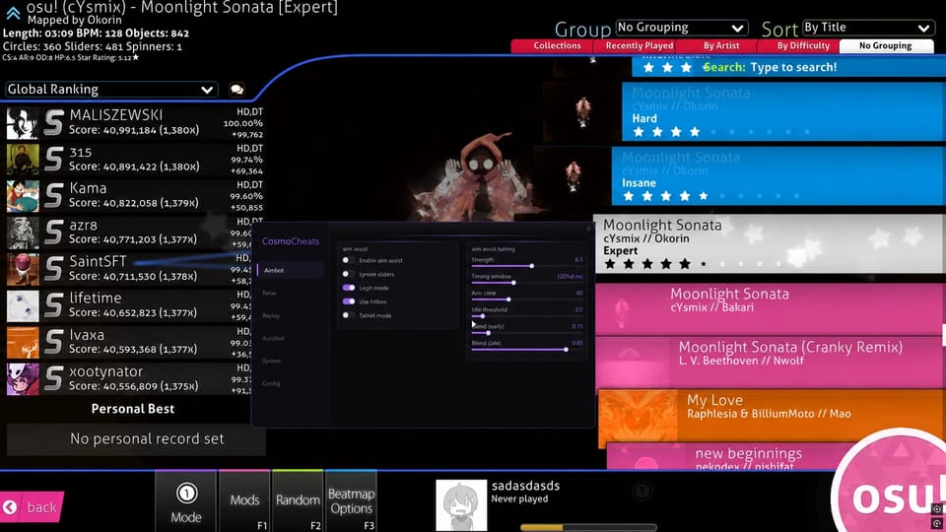Click the upper small overlay icon at bottom right
This screenshot has height=532, width=946.
coord(937,509)
